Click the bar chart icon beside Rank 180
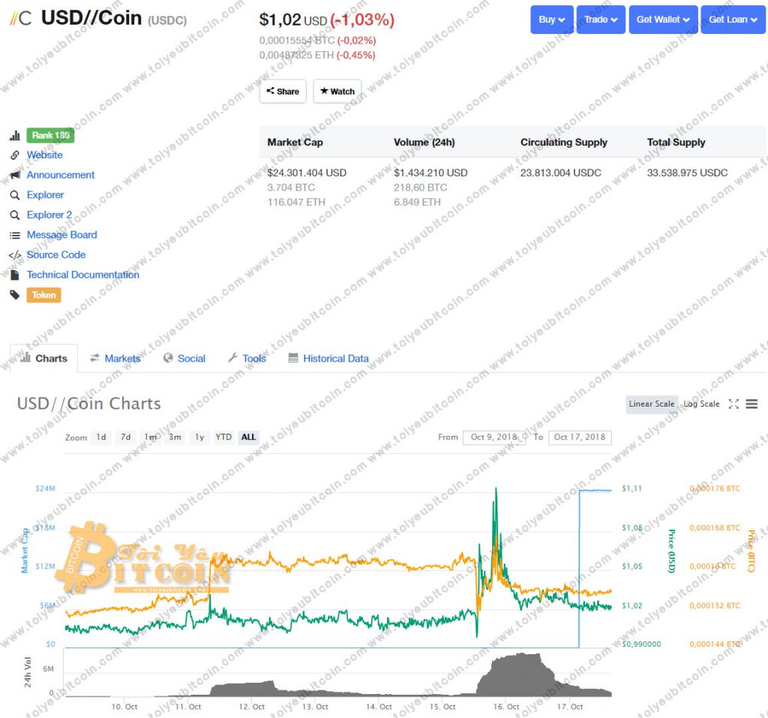 coord(15,135)
